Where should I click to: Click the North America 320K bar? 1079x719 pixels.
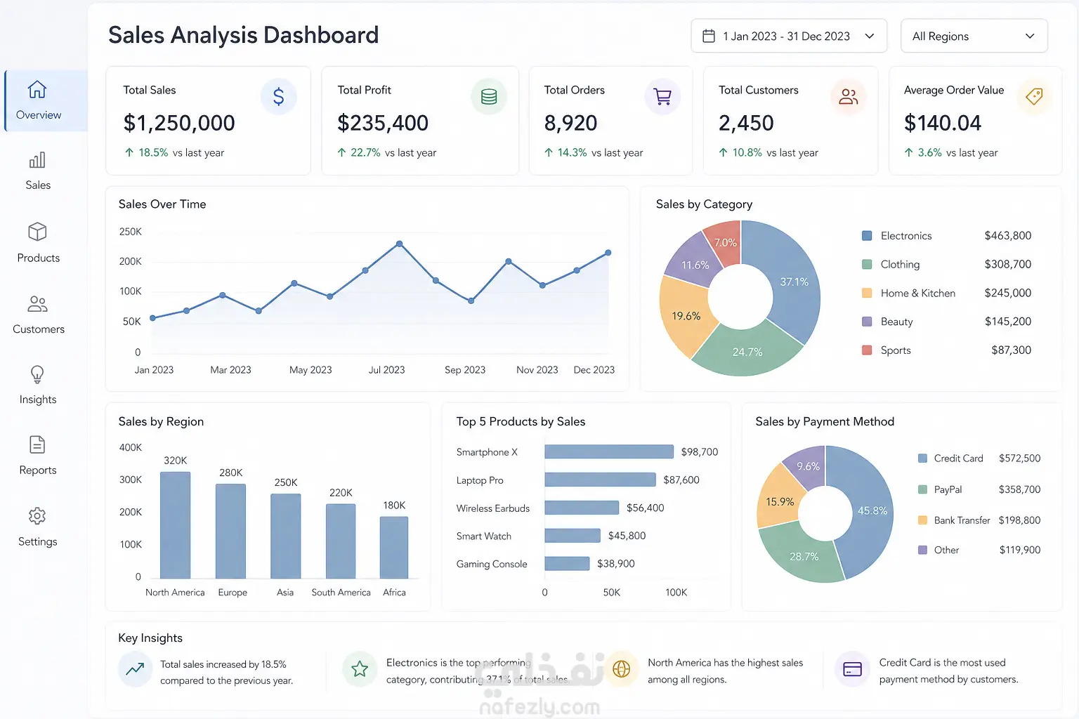(175, 525)
